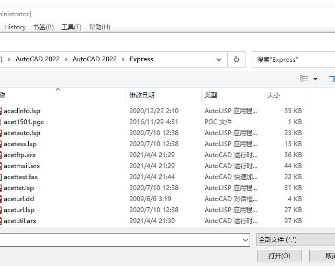The height and width of the screenshot is (266, 335).
Task: Open the view options dropdown arrow
Action: 315,79
